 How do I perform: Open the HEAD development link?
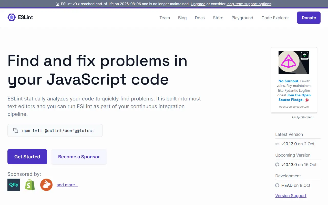tap(287, 185)
